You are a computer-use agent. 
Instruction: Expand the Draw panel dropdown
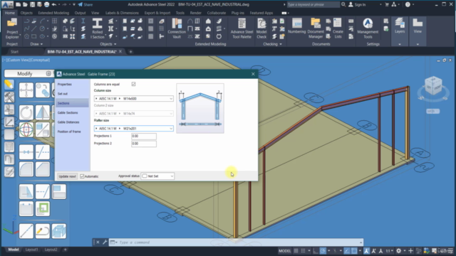click(36, 44)
